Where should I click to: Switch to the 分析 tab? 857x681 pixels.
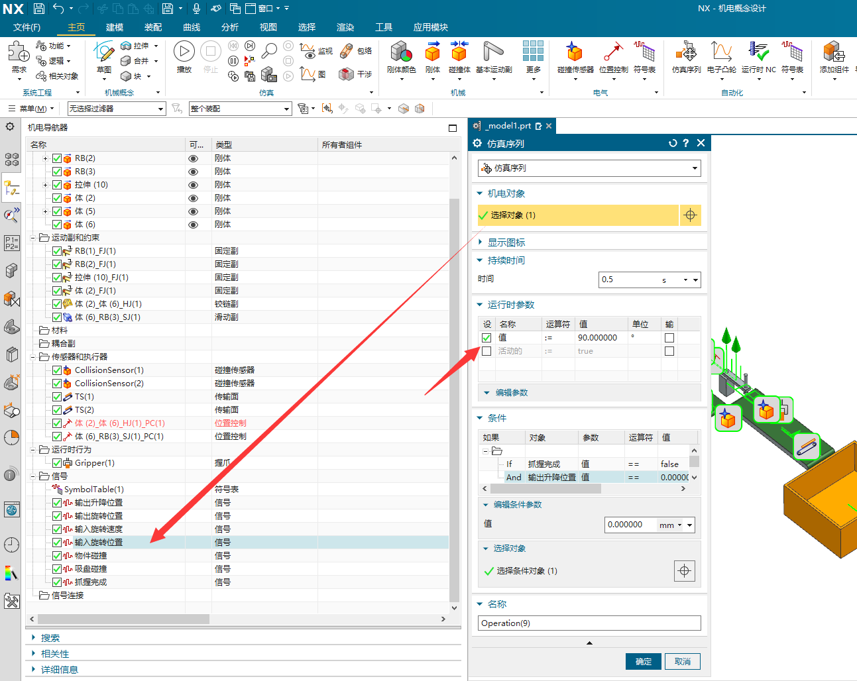click(x=230, y=27)
